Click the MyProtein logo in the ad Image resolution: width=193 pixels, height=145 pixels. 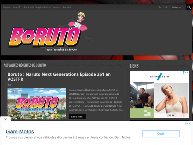tap(160, 77)
